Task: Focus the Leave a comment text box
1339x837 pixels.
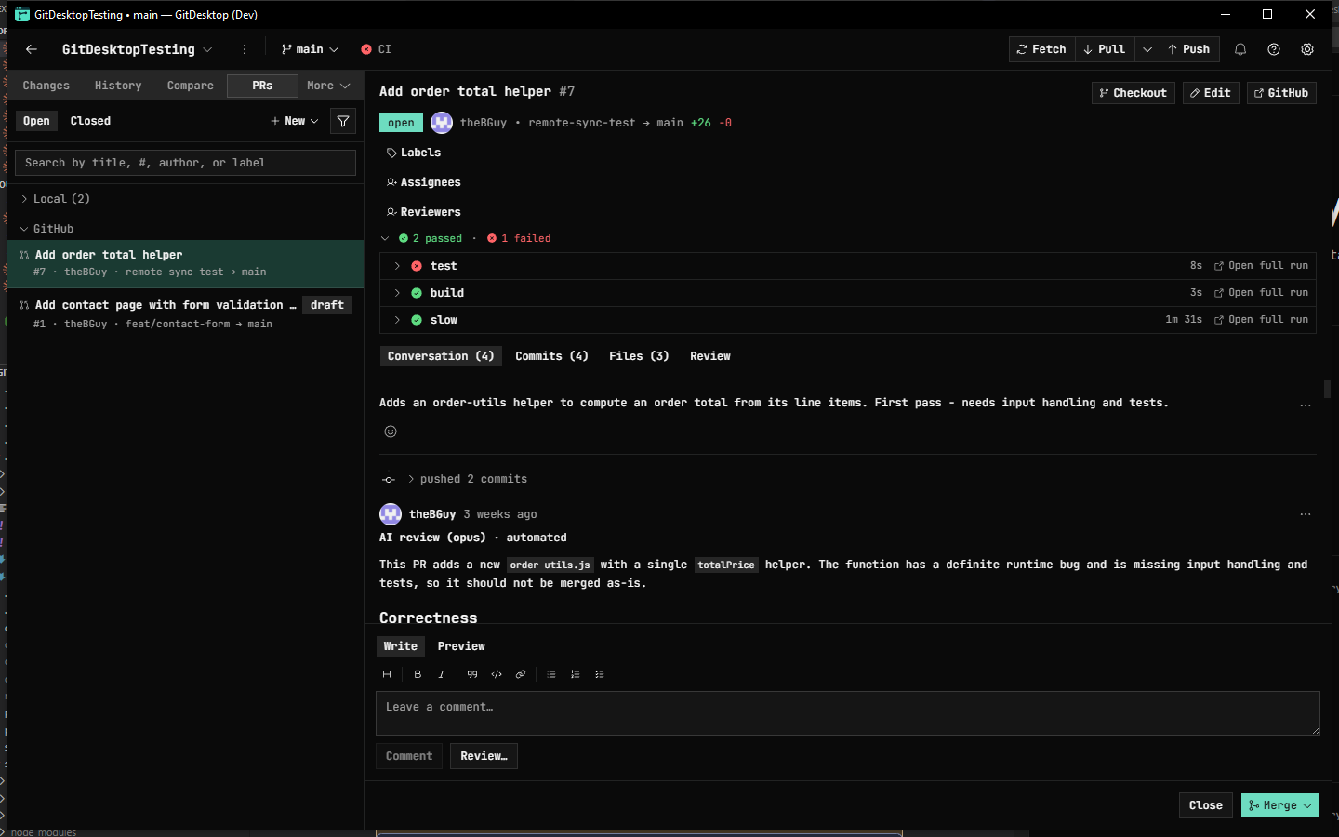Action: [x=848, y=713]
